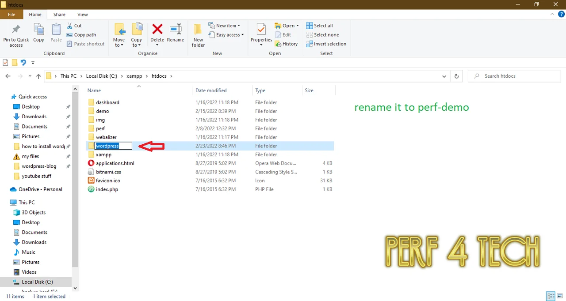
Task: Click Select all in the ribbon
Action: coord(319,26)
